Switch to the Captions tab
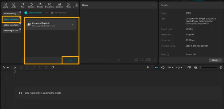Screen dimensions: 224x109 pyautogui.click(x=59, y=5)
